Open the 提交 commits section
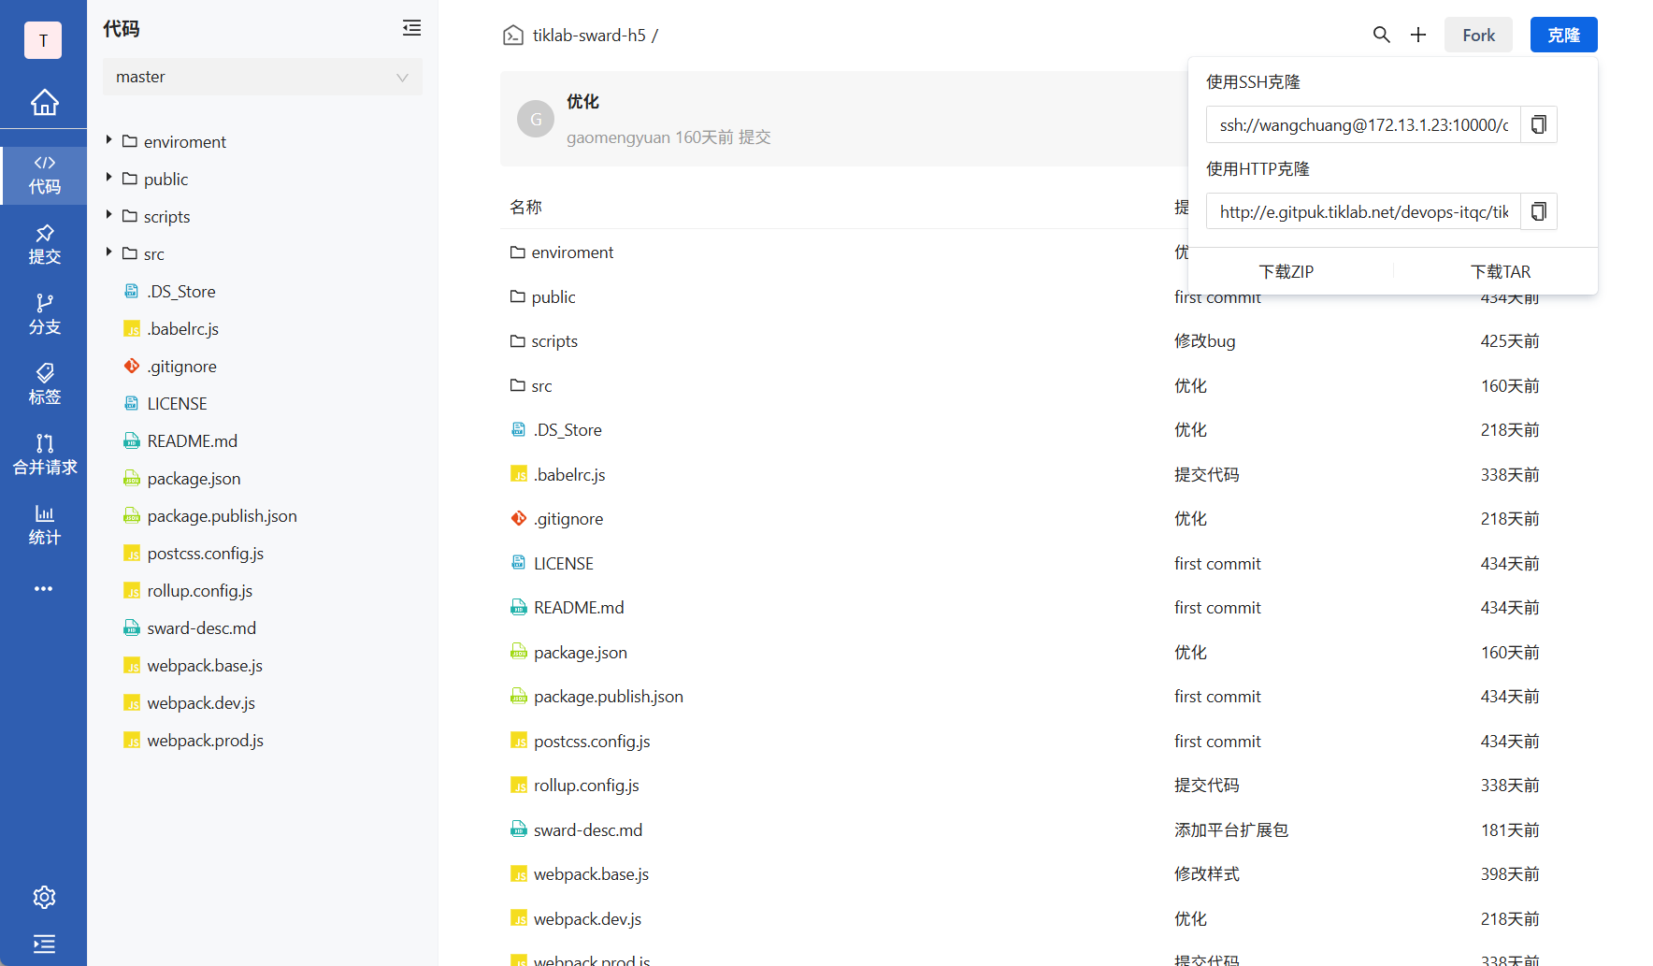 44,245
